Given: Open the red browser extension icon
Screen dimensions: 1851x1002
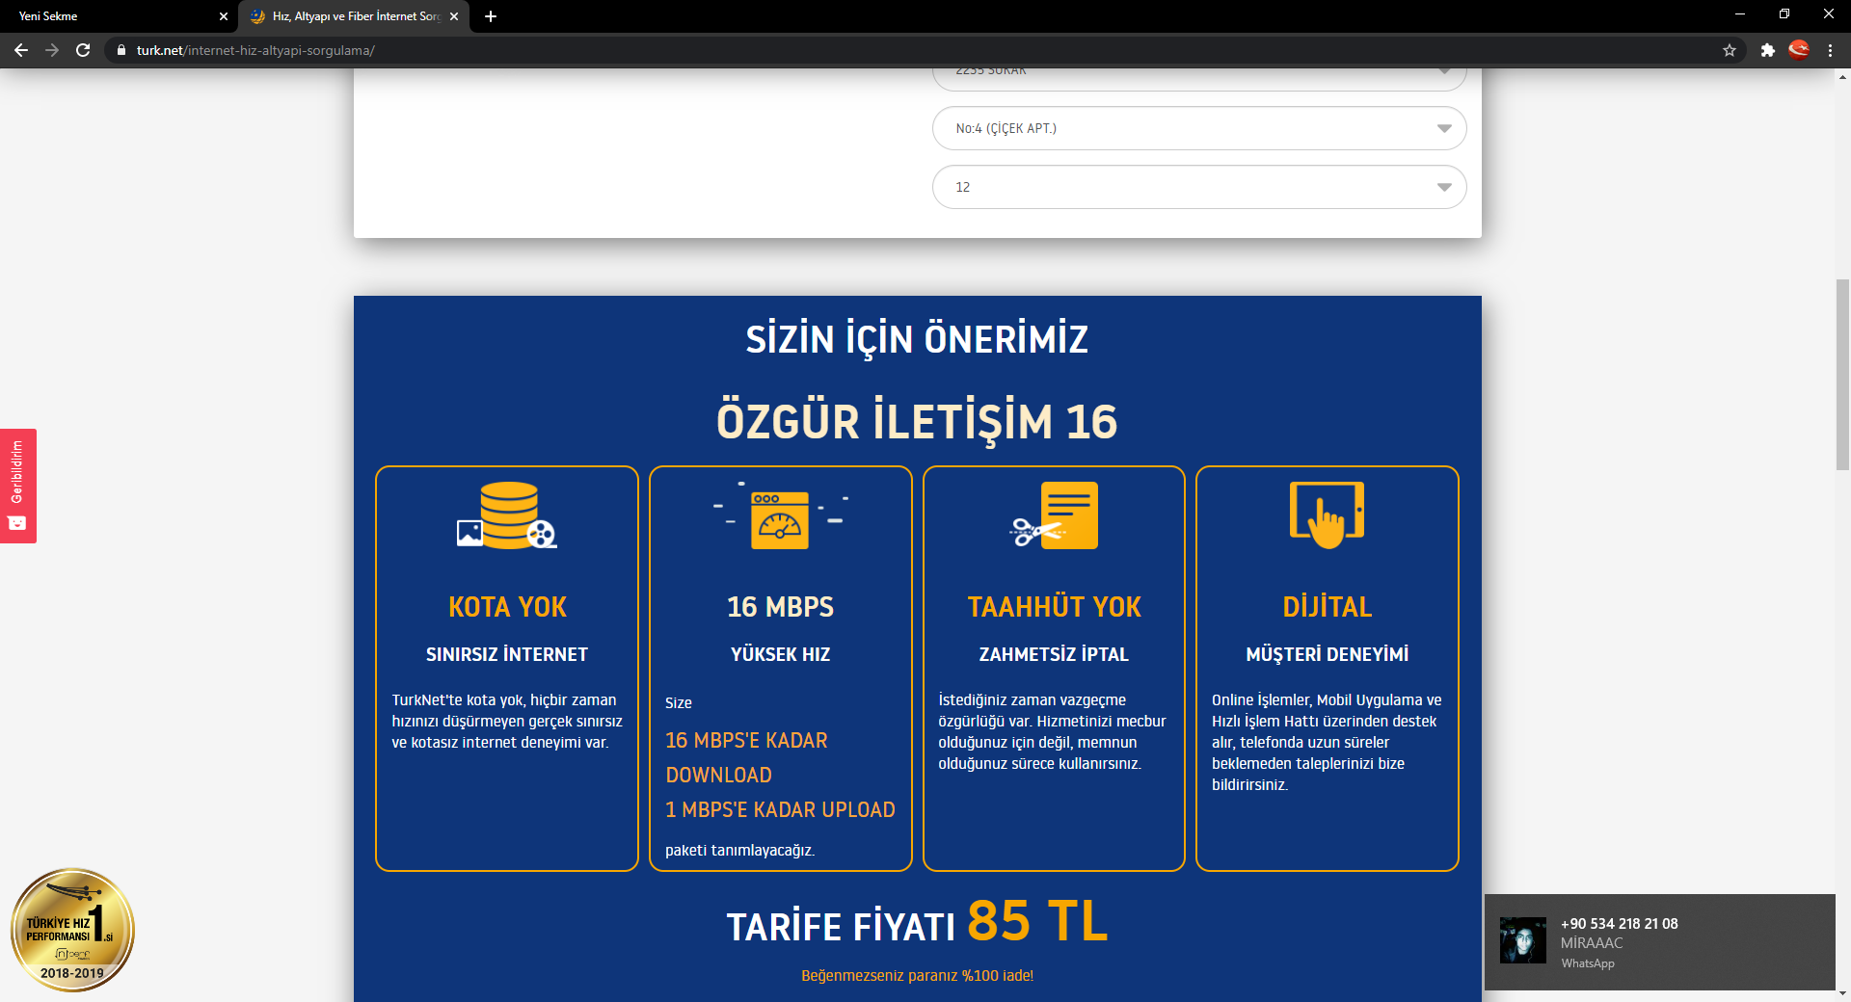Looking at the screenshot, I should [x=1799, y=49].
